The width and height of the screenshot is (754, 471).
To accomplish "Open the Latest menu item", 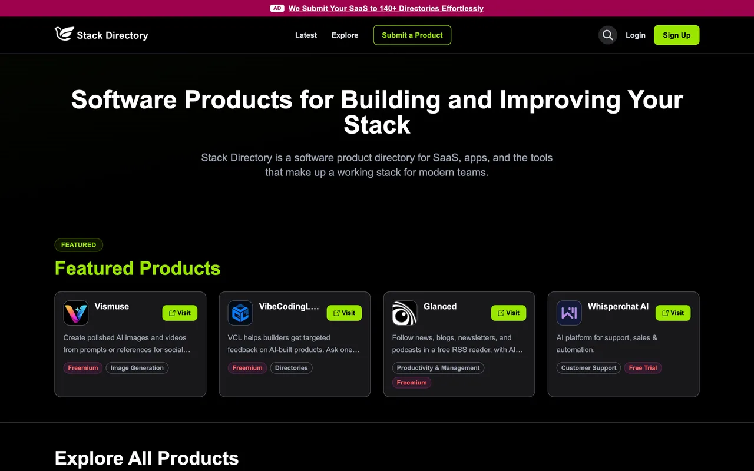I will click(x=306, y=35).
